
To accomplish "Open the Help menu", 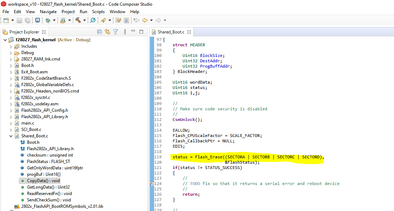I will (135, 12).
